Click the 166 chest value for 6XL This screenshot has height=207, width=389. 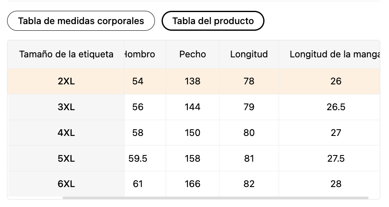(x=192, y=184)
